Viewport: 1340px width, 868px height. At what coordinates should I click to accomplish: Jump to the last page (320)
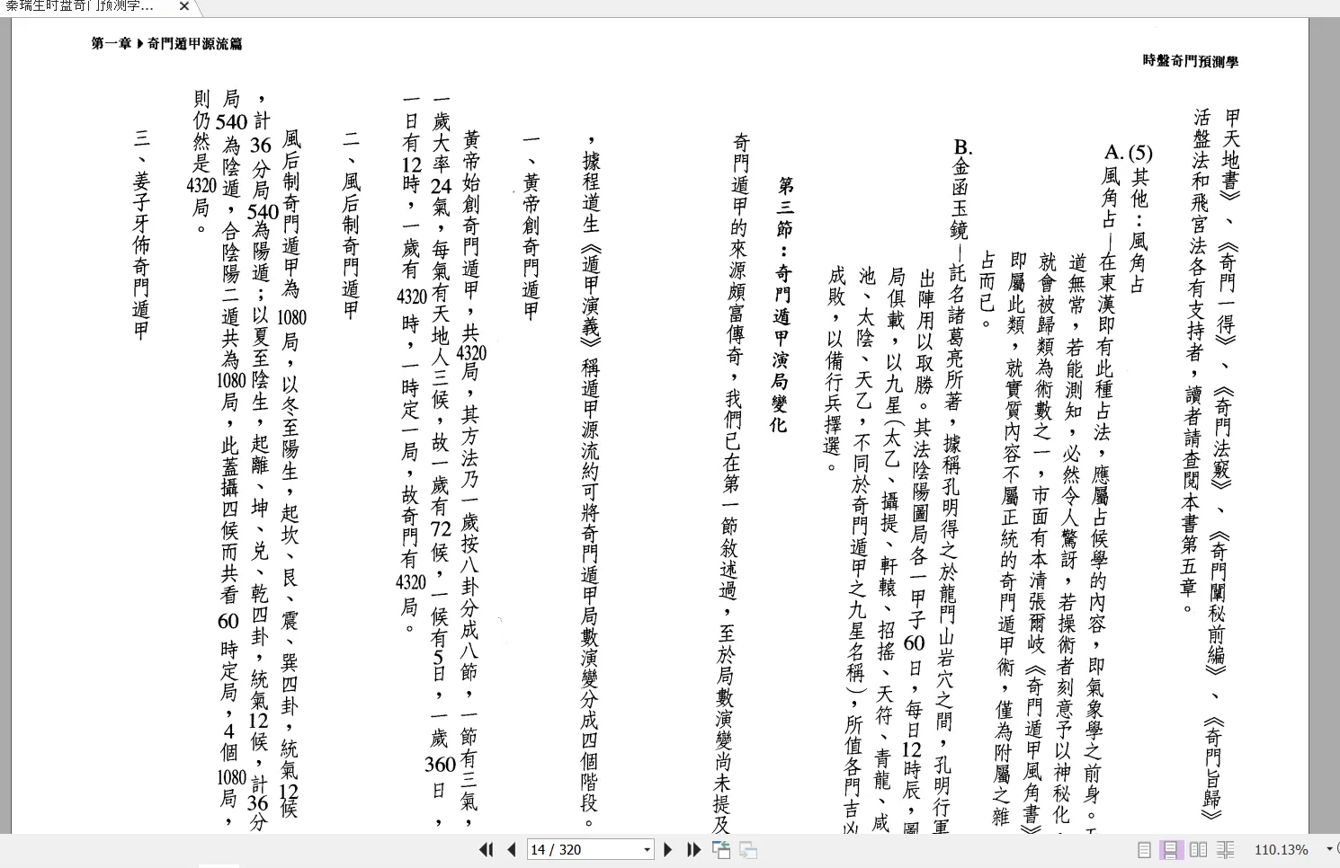coord(693,849)
